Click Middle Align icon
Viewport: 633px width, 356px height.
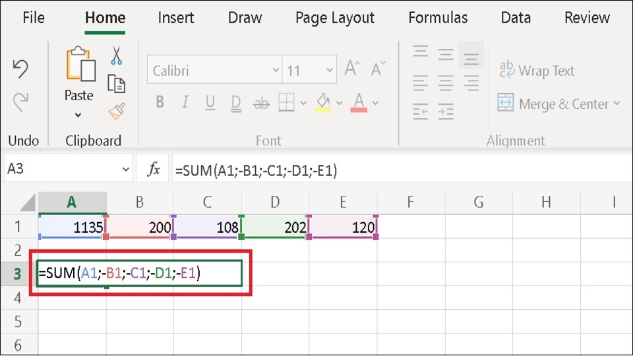tap(446, 55)
